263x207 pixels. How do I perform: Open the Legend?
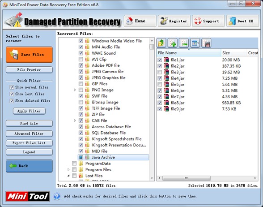coord(29,152)
